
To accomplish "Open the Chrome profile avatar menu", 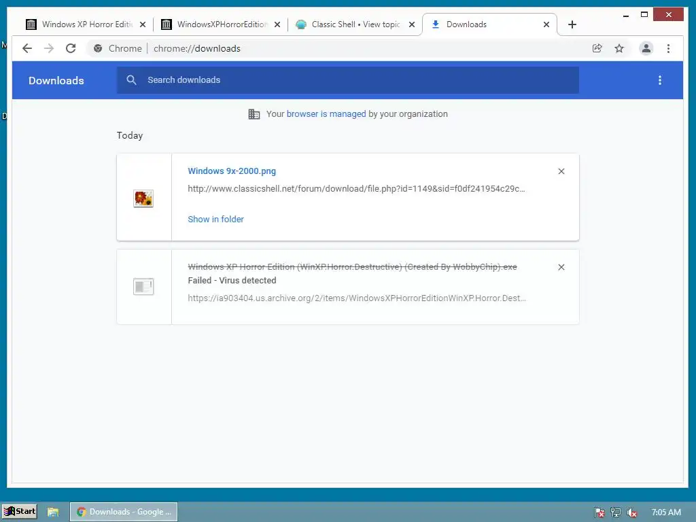I will pyautogui.click(x=646, y=48).
